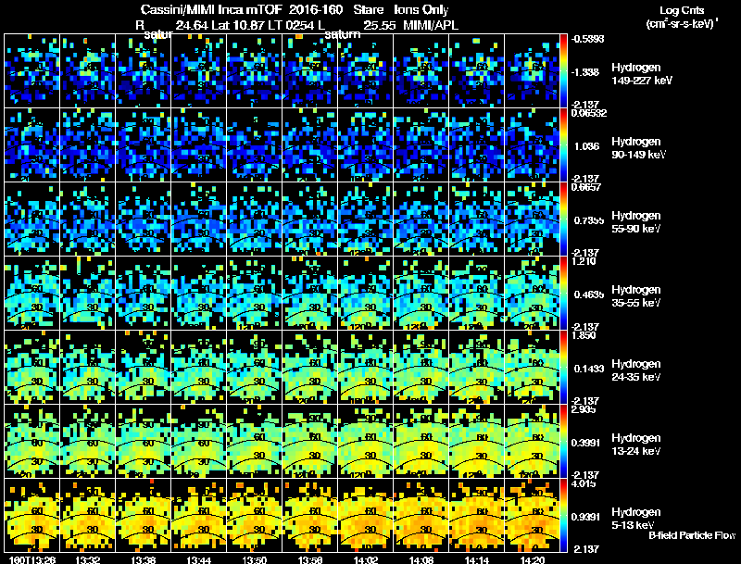Image resolution: width=741 pixels, height=564 pixels.
Task: Select the 90-149 keV image at 14:08
Action: click(x=421, y=145)
